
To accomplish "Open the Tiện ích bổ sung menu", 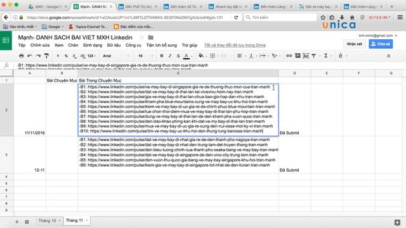I will coord(162,45).
